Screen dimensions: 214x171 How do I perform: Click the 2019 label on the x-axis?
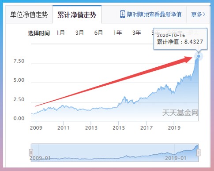(174, 128)
